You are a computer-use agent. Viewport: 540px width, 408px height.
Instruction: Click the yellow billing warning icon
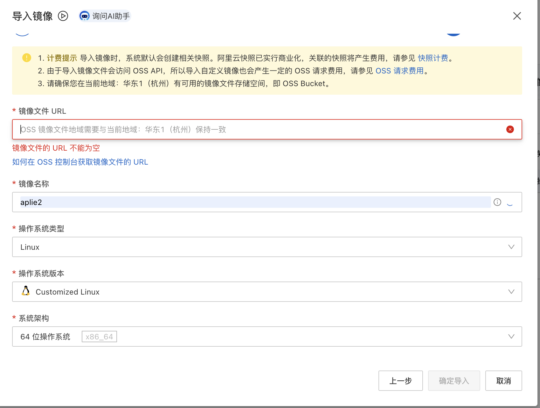coord(27,58)
